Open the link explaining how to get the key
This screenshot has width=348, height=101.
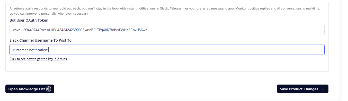click(38, 59)
